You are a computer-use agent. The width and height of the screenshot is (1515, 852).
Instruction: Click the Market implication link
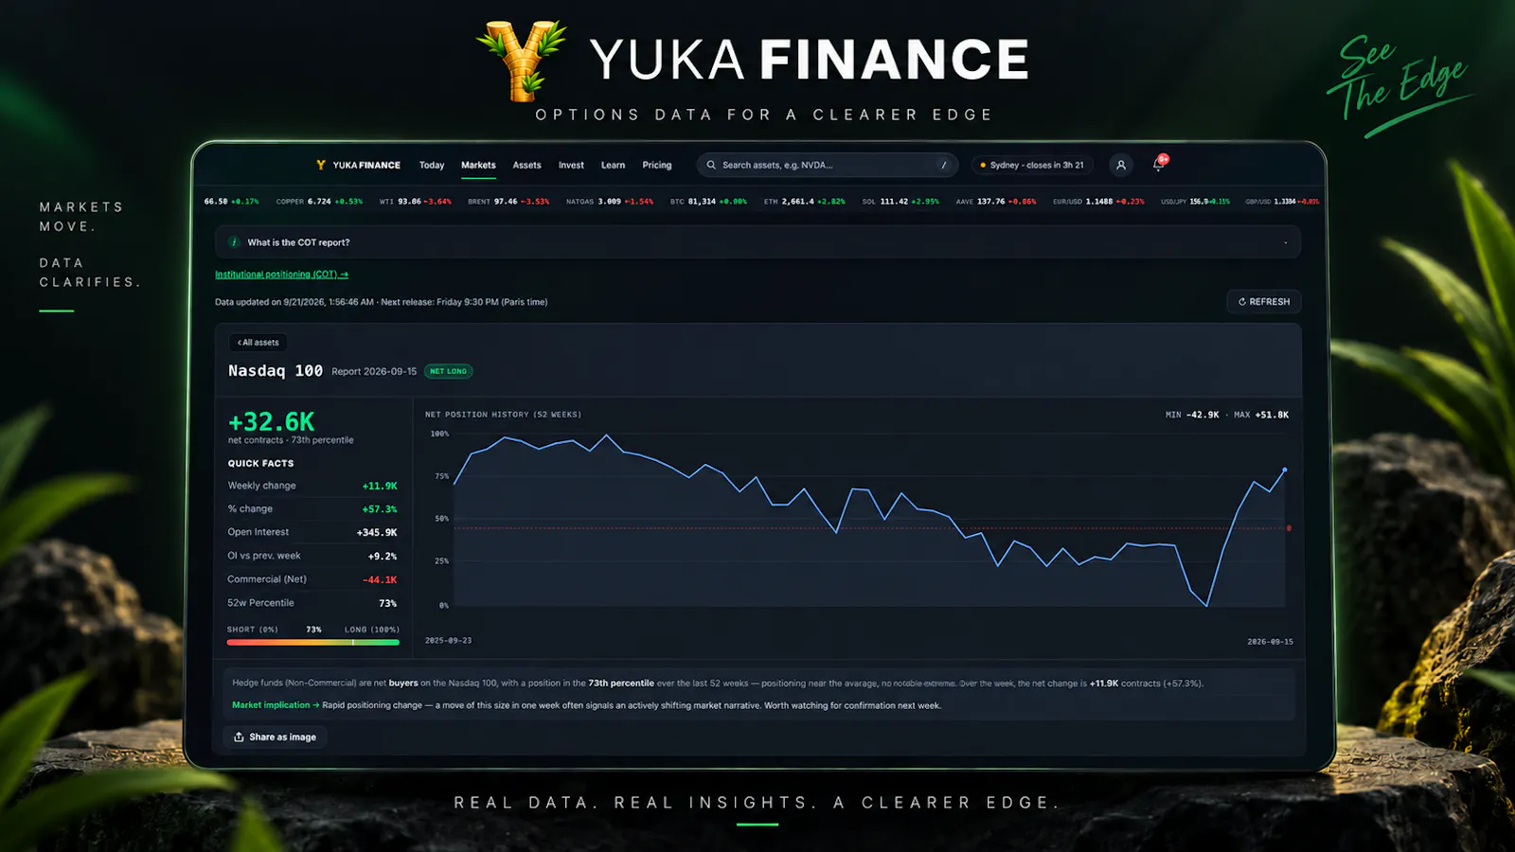276,705
